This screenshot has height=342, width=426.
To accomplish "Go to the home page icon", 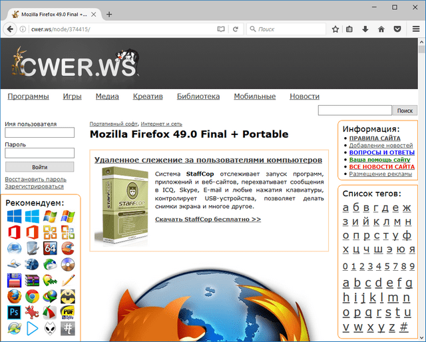I will tap(381, 29).
